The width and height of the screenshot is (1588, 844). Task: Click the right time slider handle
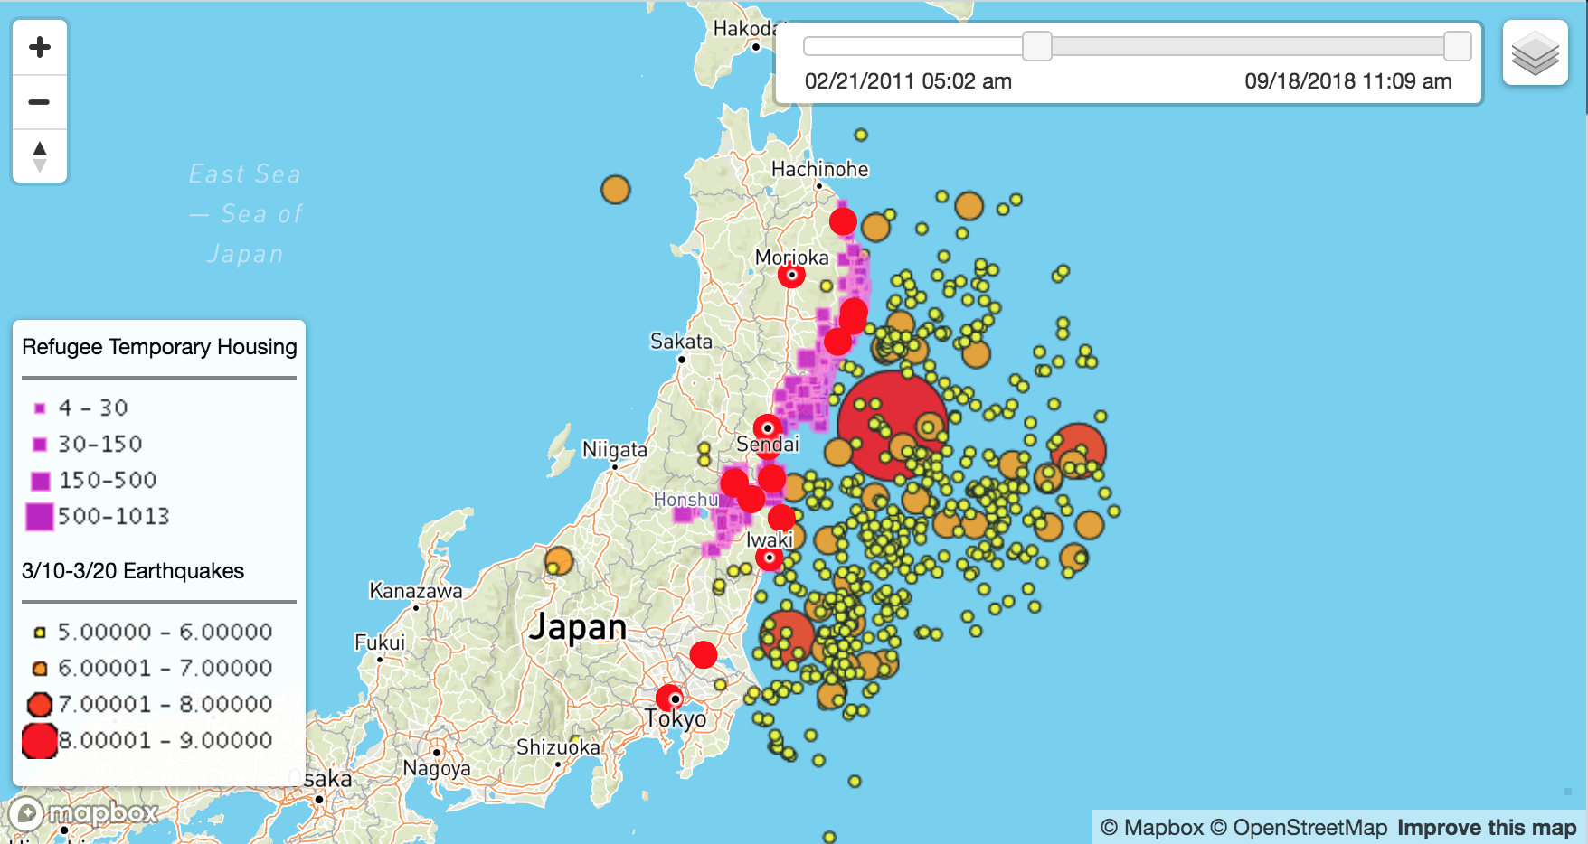pyautogui.click(x=1457, y=46)
